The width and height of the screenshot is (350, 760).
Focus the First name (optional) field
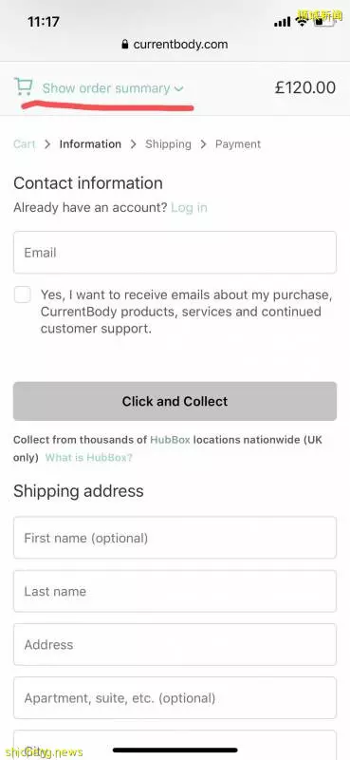pyautogui.click(x=175, y=538)
